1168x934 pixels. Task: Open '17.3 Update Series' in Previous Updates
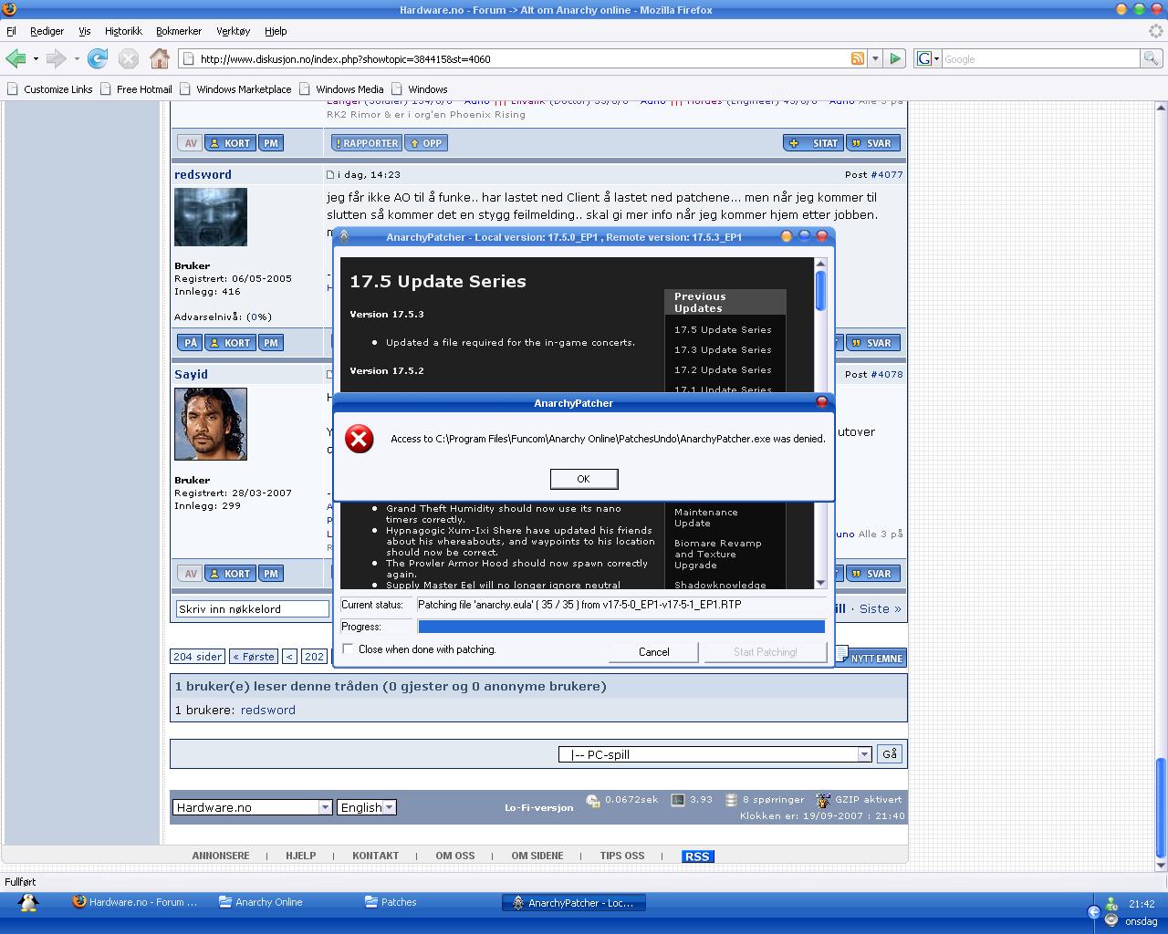point(723,350)
